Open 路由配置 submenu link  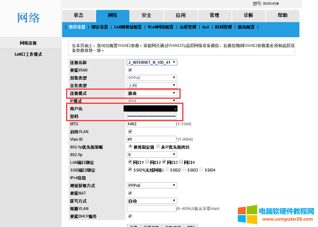coord(246,27)
